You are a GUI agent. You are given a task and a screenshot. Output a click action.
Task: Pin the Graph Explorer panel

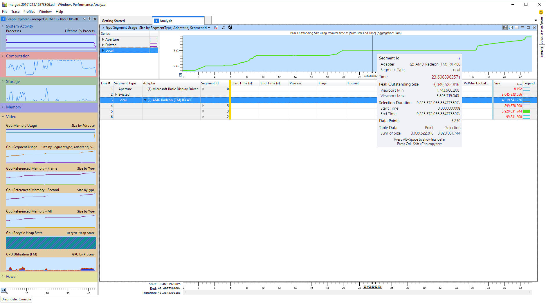pos(90,19)
